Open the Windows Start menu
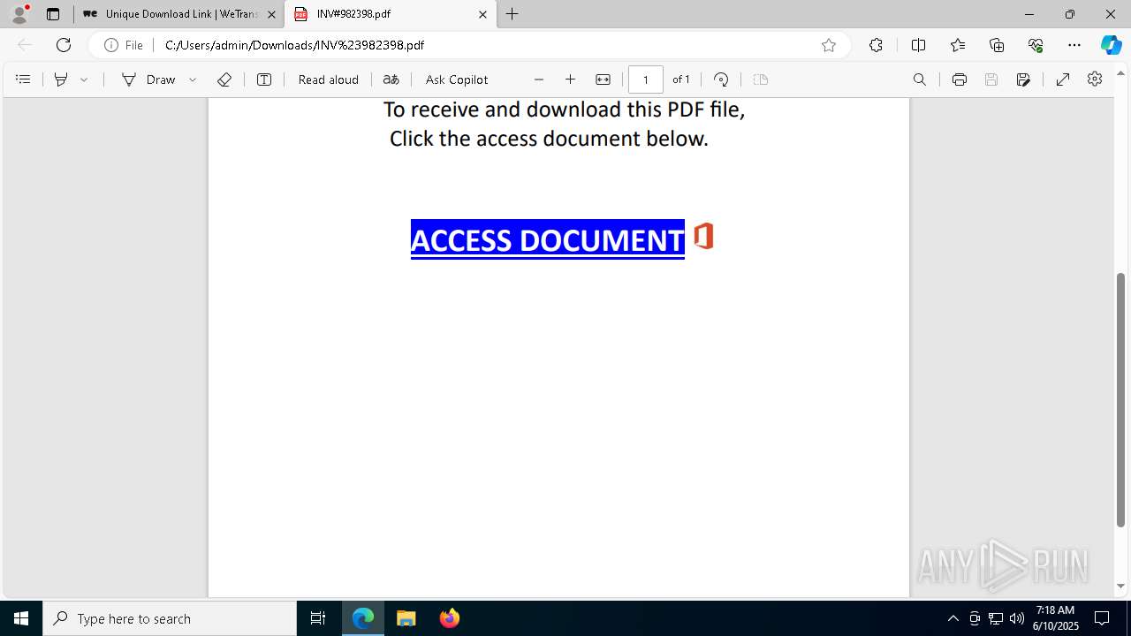Viewport: 1131px width, 636px height. click(x=21, y=618)
